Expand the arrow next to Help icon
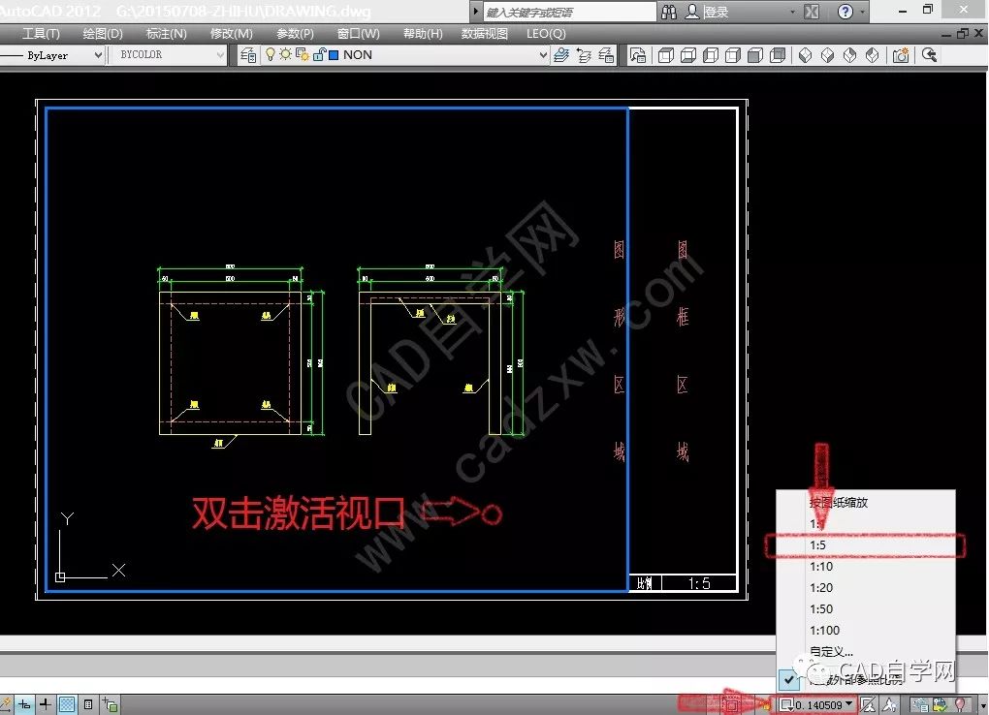The width and height of the screenshot is (989, 715). (862, 12)
